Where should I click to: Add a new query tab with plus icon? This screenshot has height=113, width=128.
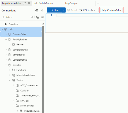pos(98,3)
